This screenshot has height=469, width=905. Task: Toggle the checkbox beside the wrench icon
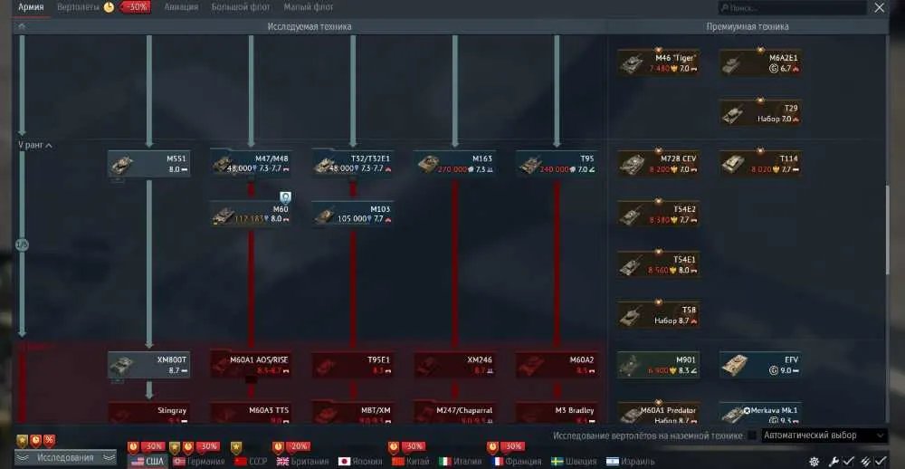pyautogui.click(x=848, y=461)
